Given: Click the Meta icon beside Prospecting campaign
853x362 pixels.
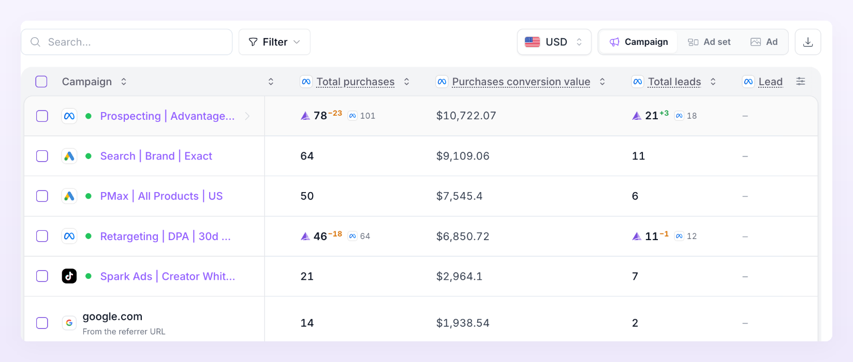Looking at the screenshot, I should 69,116.
